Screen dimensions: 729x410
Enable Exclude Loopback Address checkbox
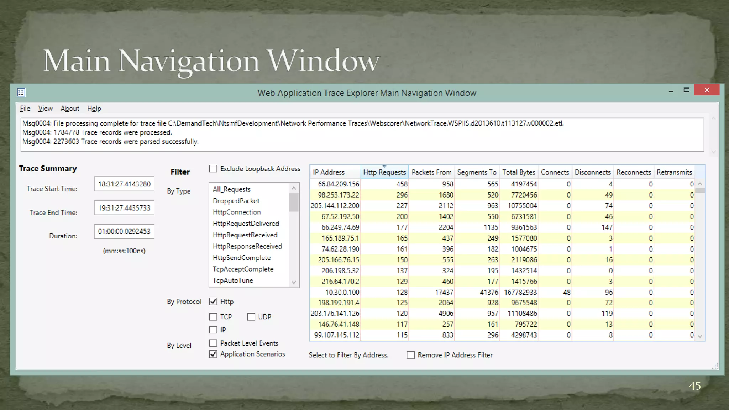[213, 169]
